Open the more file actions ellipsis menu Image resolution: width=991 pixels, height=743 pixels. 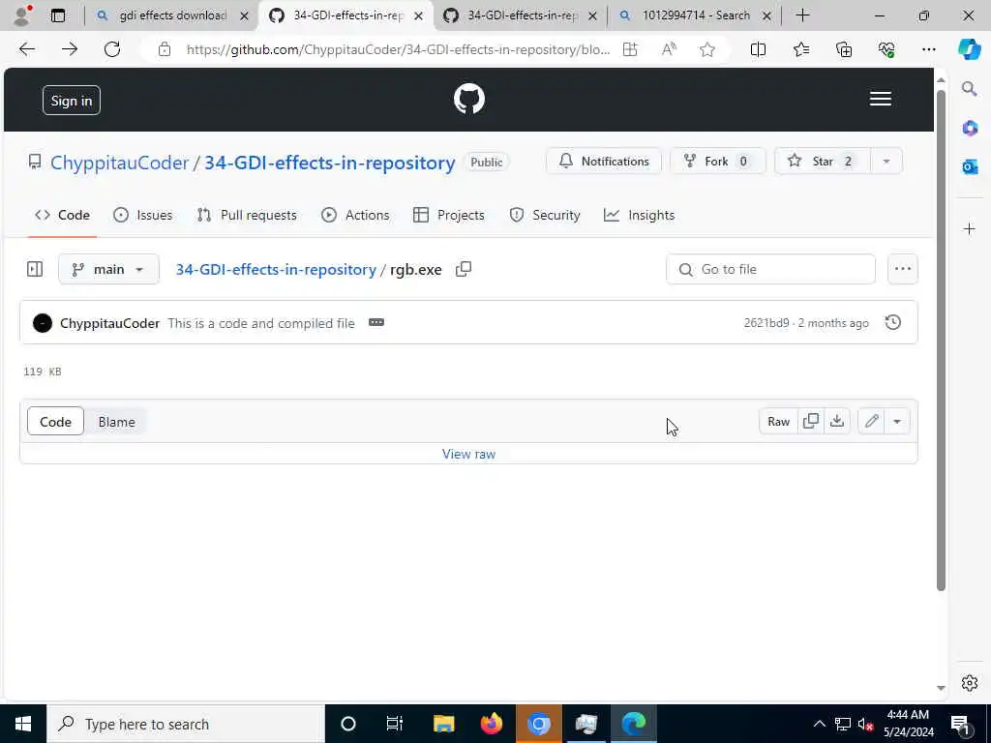click(x=903, y=269)
